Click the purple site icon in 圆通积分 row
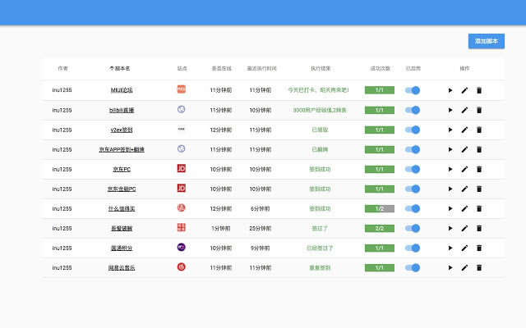Viewport: 526px width, 328px height. [x=181, y=247]
